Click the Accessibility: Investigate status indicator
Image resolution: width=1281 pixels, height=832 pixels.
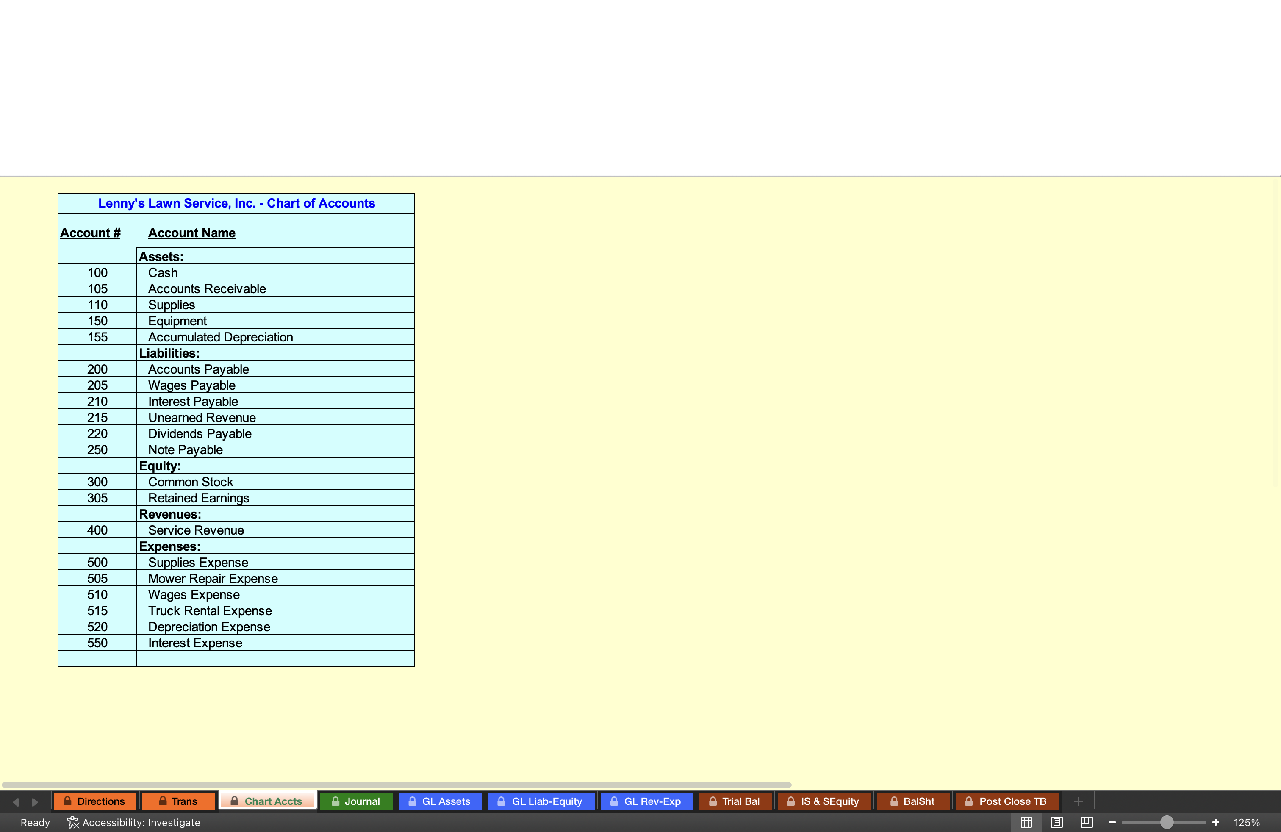(134, 822)
